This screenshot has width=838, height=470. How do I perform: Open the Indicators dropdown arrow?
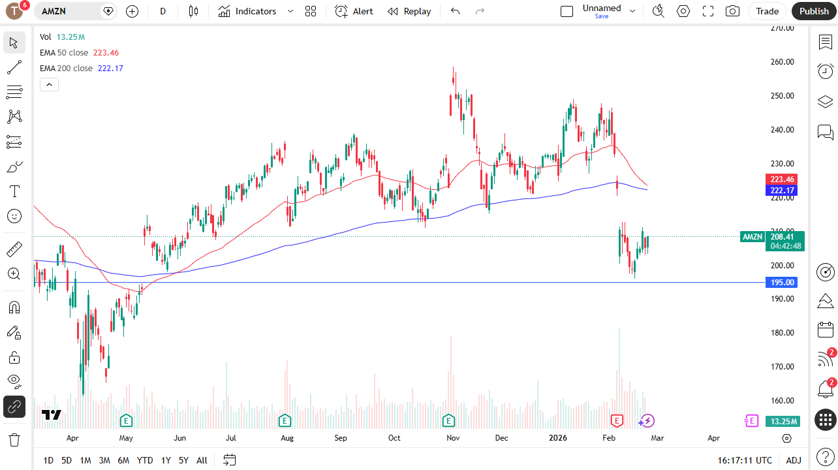point(290,11)
